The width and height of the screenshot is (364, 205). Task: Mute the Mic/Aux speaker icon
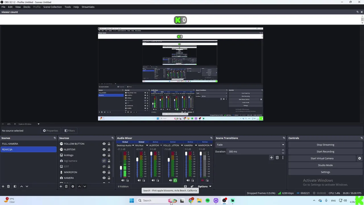[x=139, y=180]
